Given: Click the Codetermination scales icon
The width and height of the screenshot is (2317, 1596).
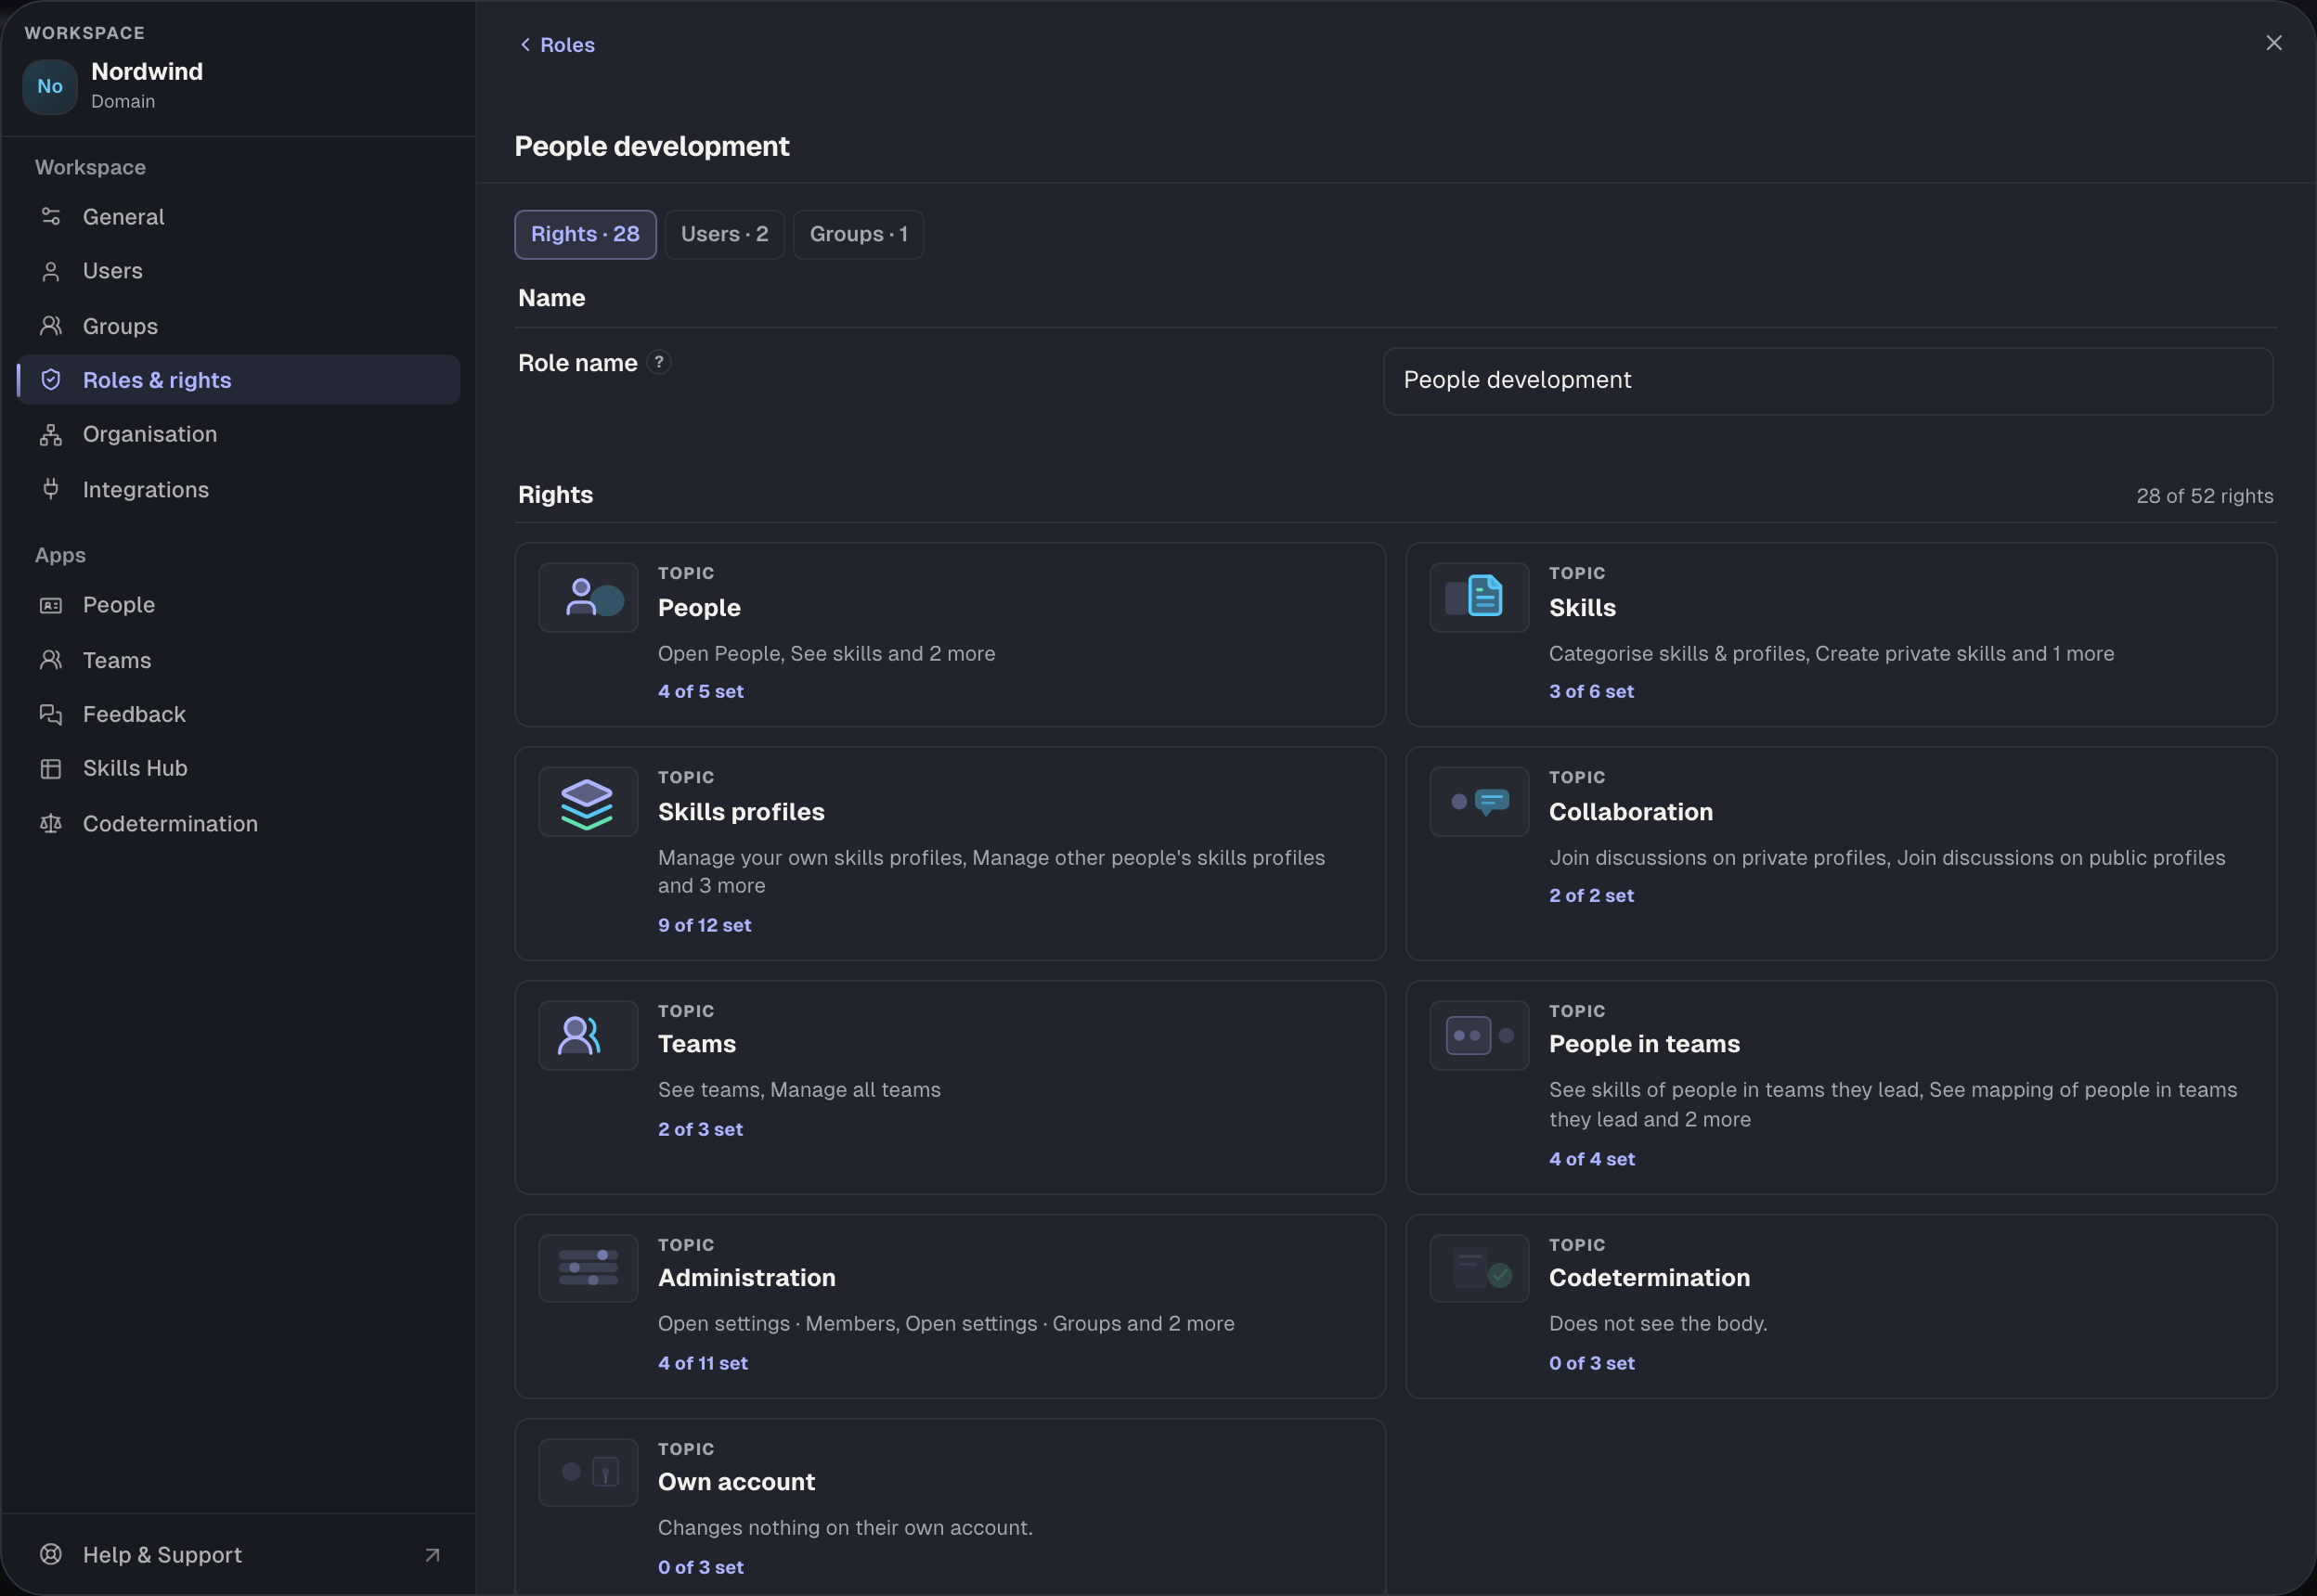Looking at the screenshot, I should (51, 823).
